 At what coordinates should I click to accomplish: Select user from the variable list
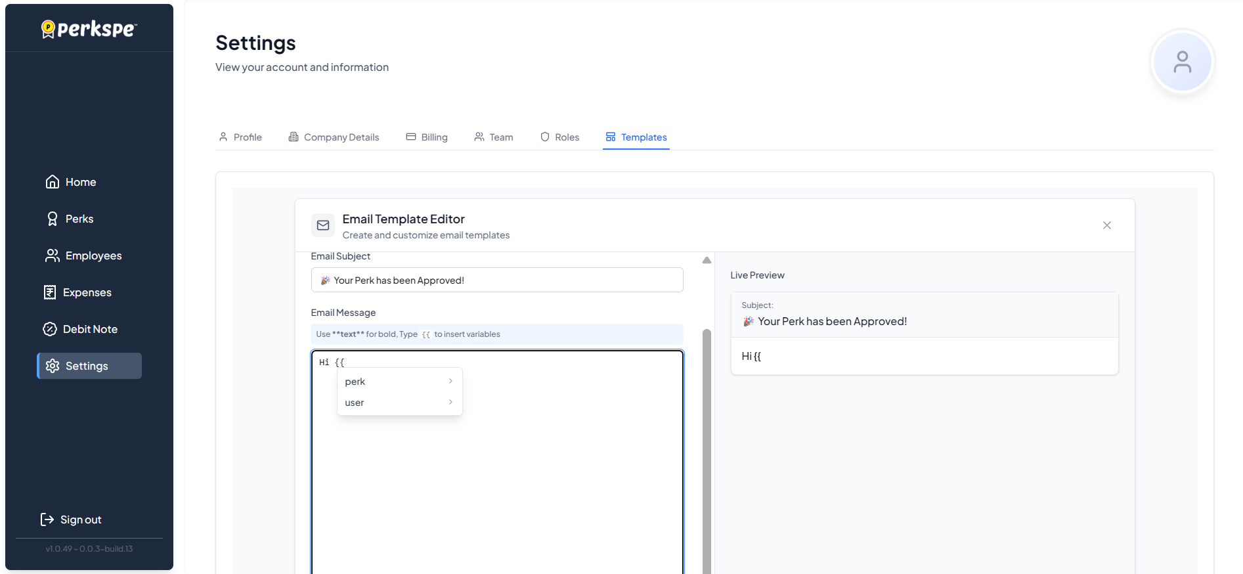400,403
